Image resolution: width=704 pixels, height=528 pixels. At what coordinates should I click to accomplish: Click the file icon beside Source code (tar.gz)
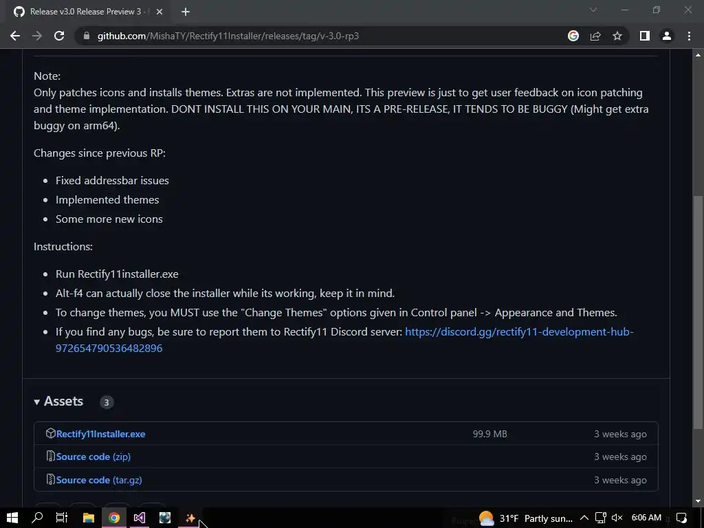click(50, 479)
